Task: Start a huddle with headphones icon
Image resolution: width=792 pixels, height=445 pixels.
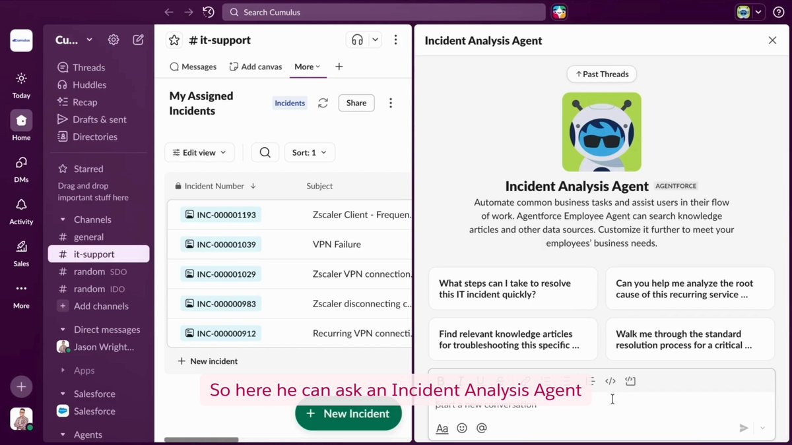Action: (357, 40)
